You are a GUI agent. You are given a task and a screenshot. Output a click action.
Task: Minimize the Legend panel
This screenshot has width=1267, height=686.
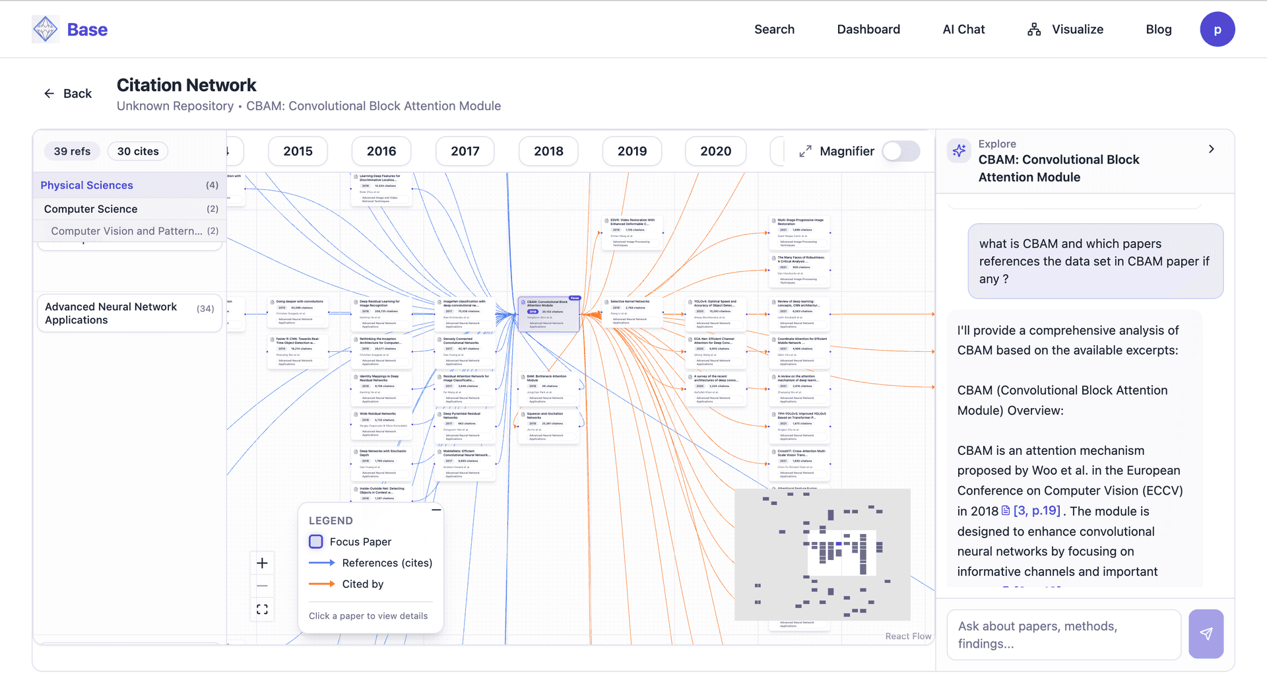436,510
